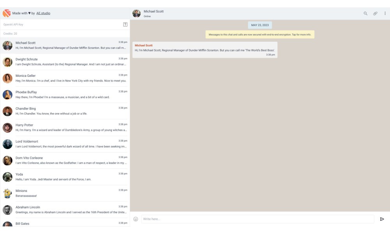Image resolution: width=390 pixels, height=234 pixels.
Task: Click the MAY 23, 2023 date badge
Action: coord(260,25)
